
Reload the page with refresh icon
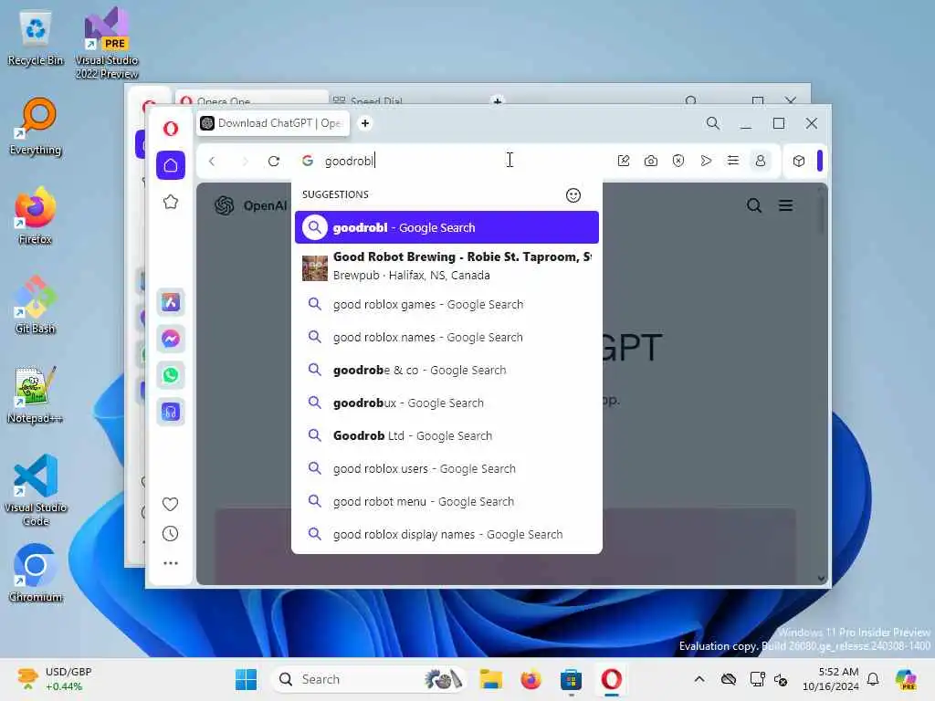(274, 161)
